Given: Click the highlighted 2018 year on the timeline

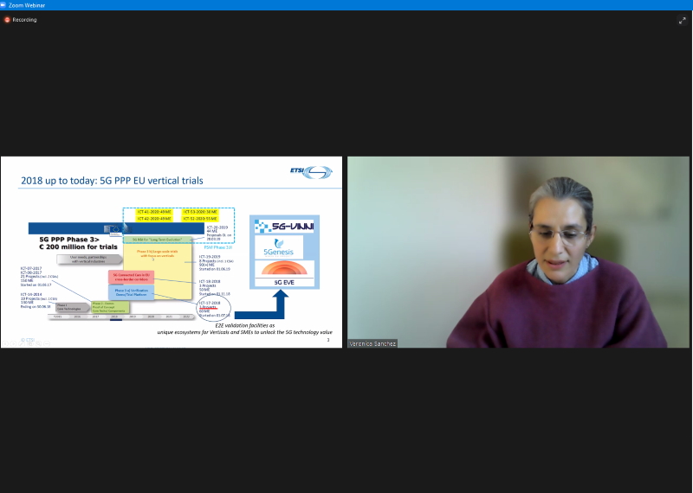Looking at the screenshot, I should pyautogui.click(x=114, y=317).
